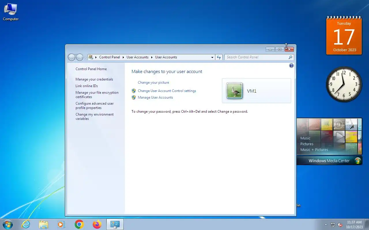Show hidden system tray icons

pos(326,225)
